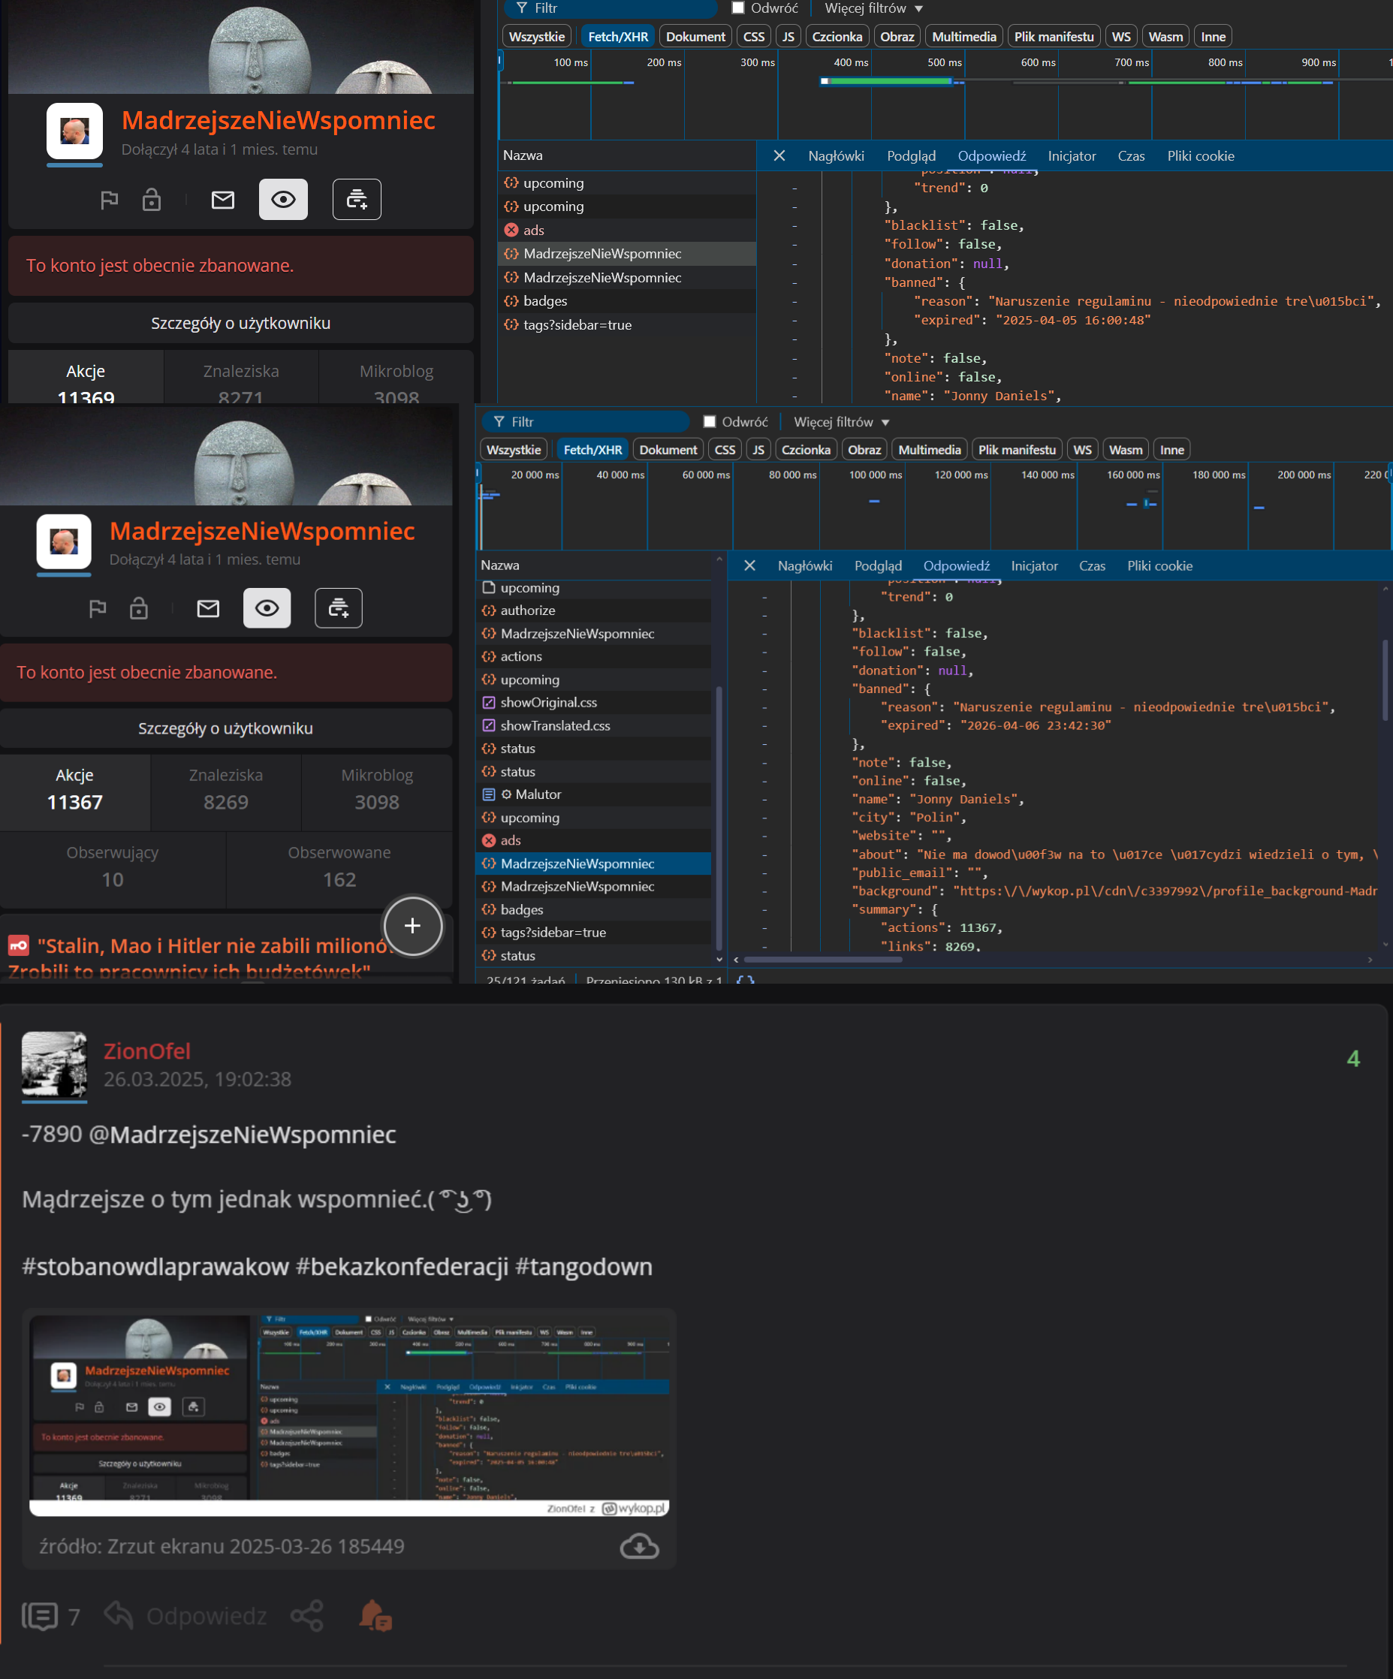Click the padlock icon in top profile
Viewport: 1393px width, 1679px height.
tap(151, 200)
